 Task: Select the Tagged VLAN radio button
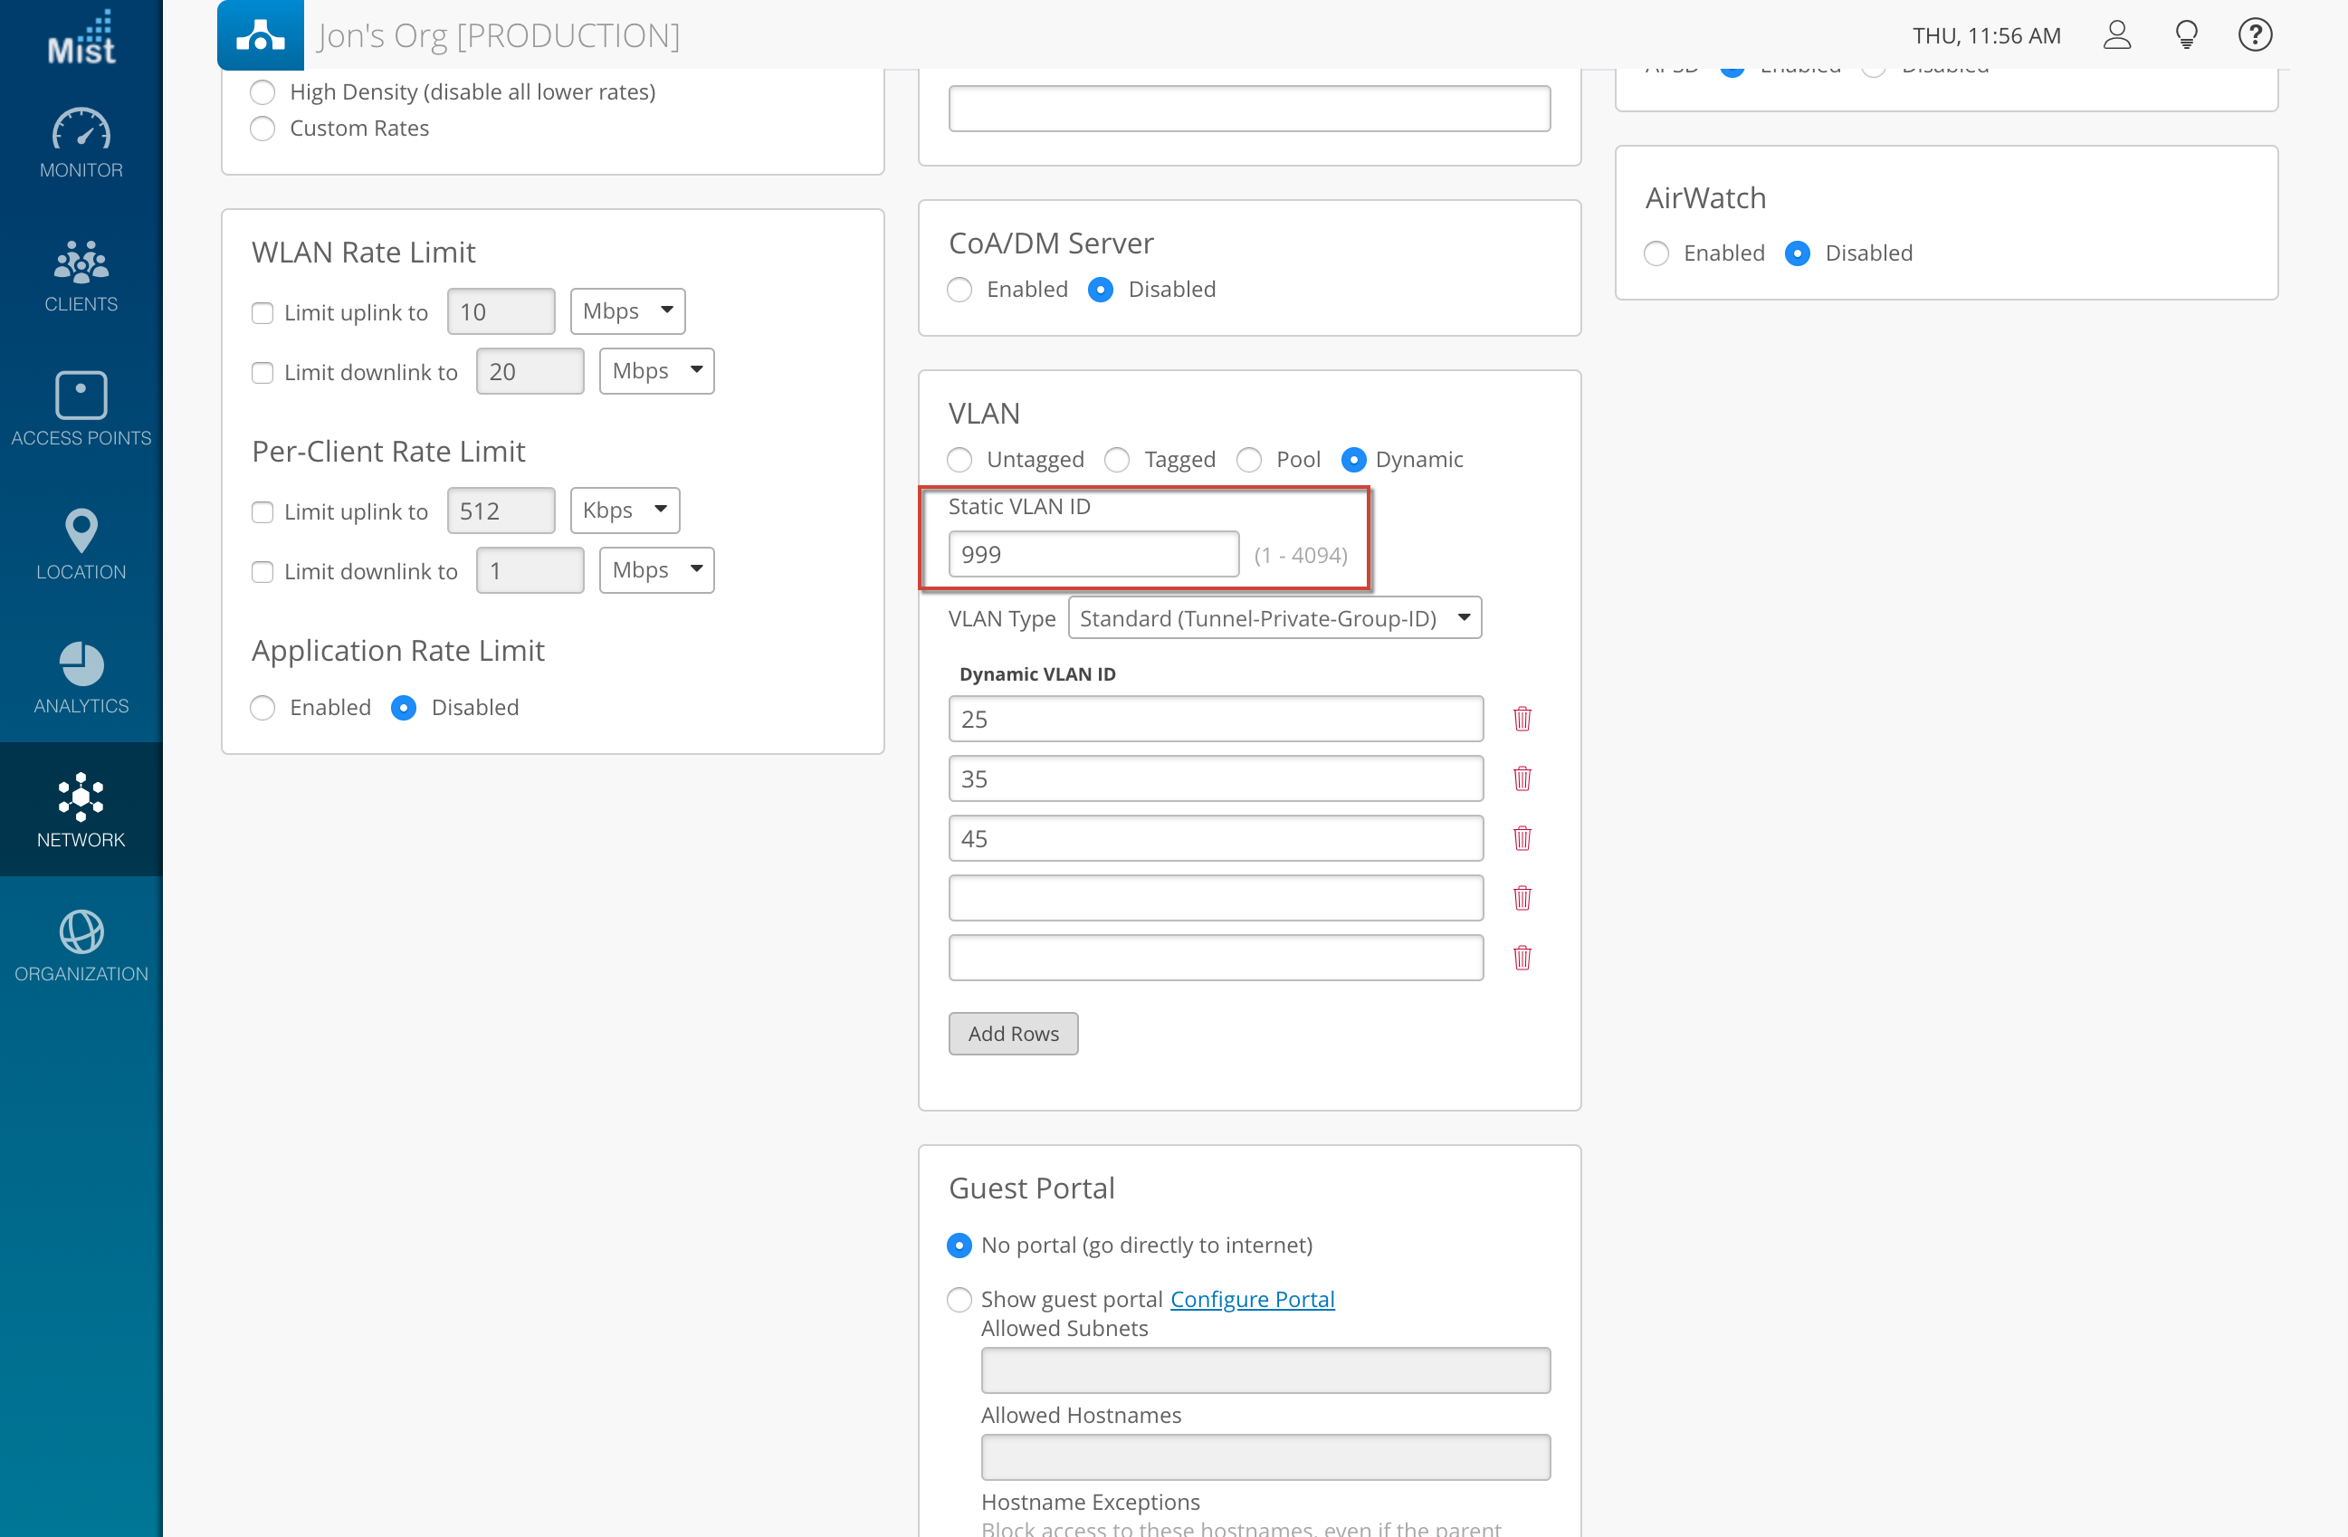tap(1117, 460)
